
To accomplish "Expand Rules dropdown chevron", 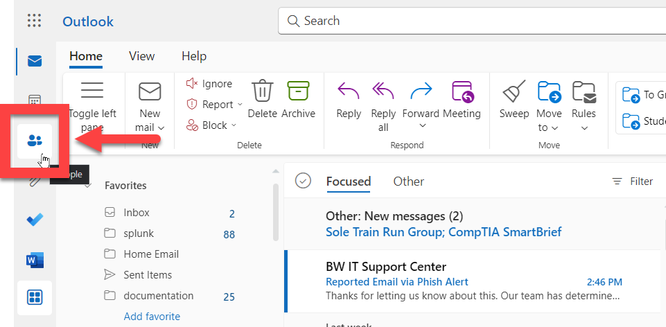I will (x=584, y=128).
